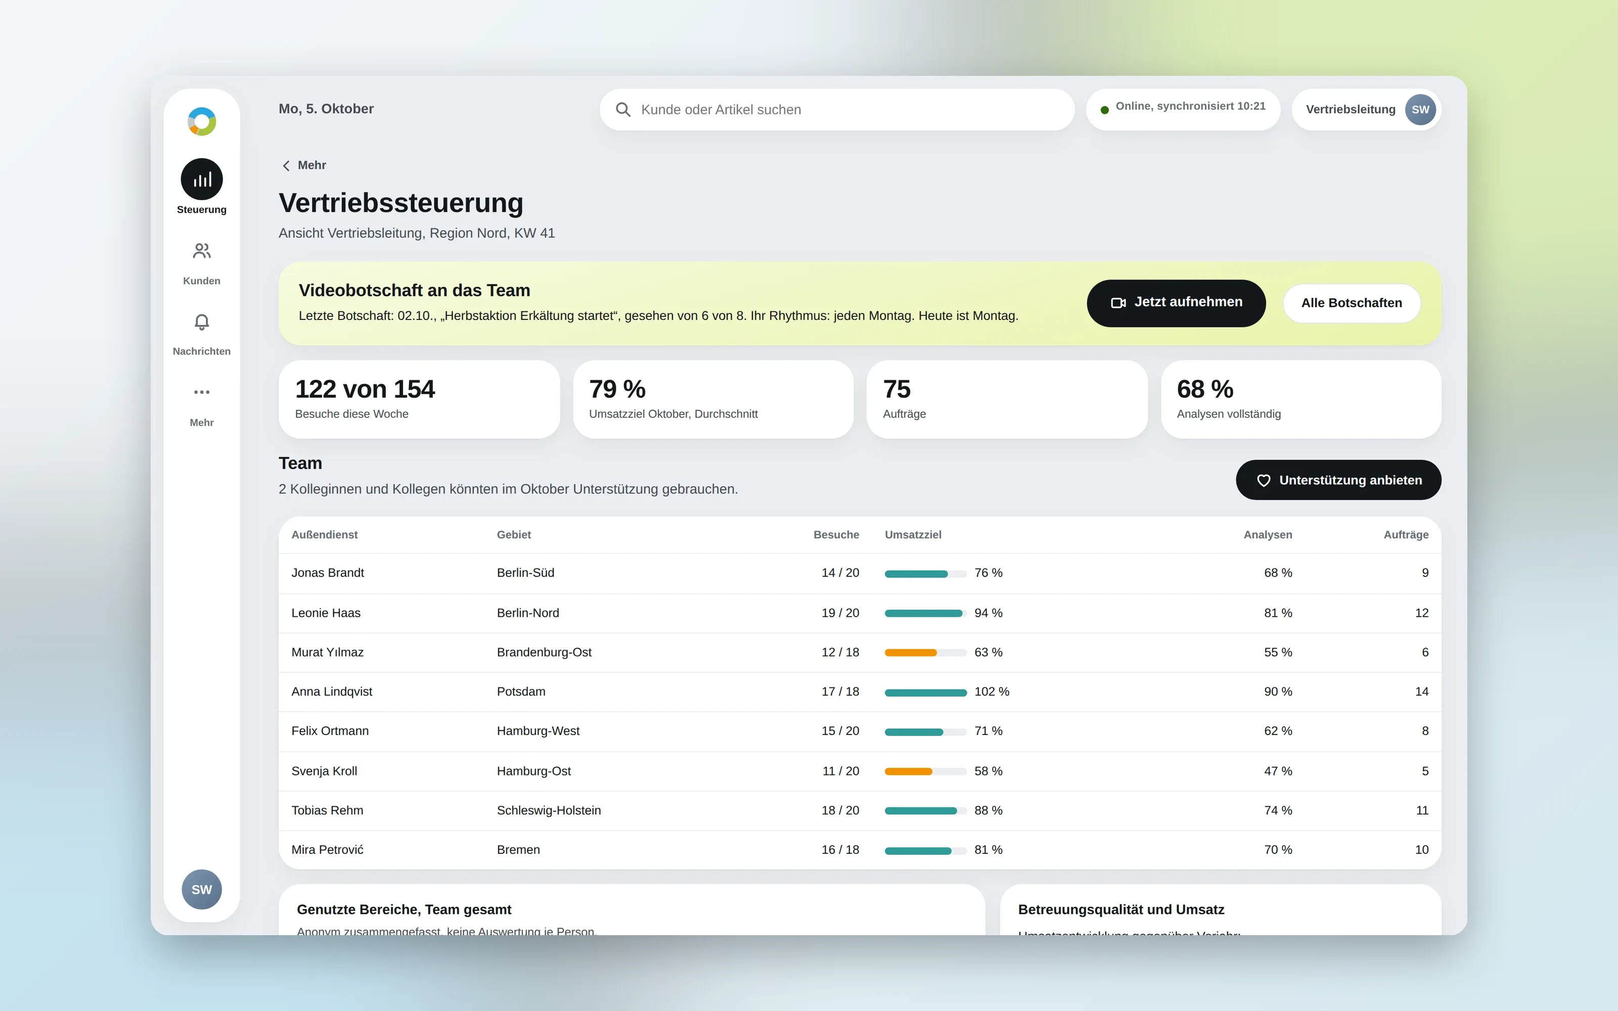Click the heart icon in Unterstützung anbieten

[x=1263, y=480]
